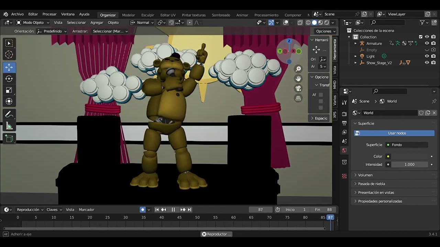Open the Superficie Fondo shader dropdown
Image resolution: width=440 pixels, height=247 pixels.
[x=407, y=145]
